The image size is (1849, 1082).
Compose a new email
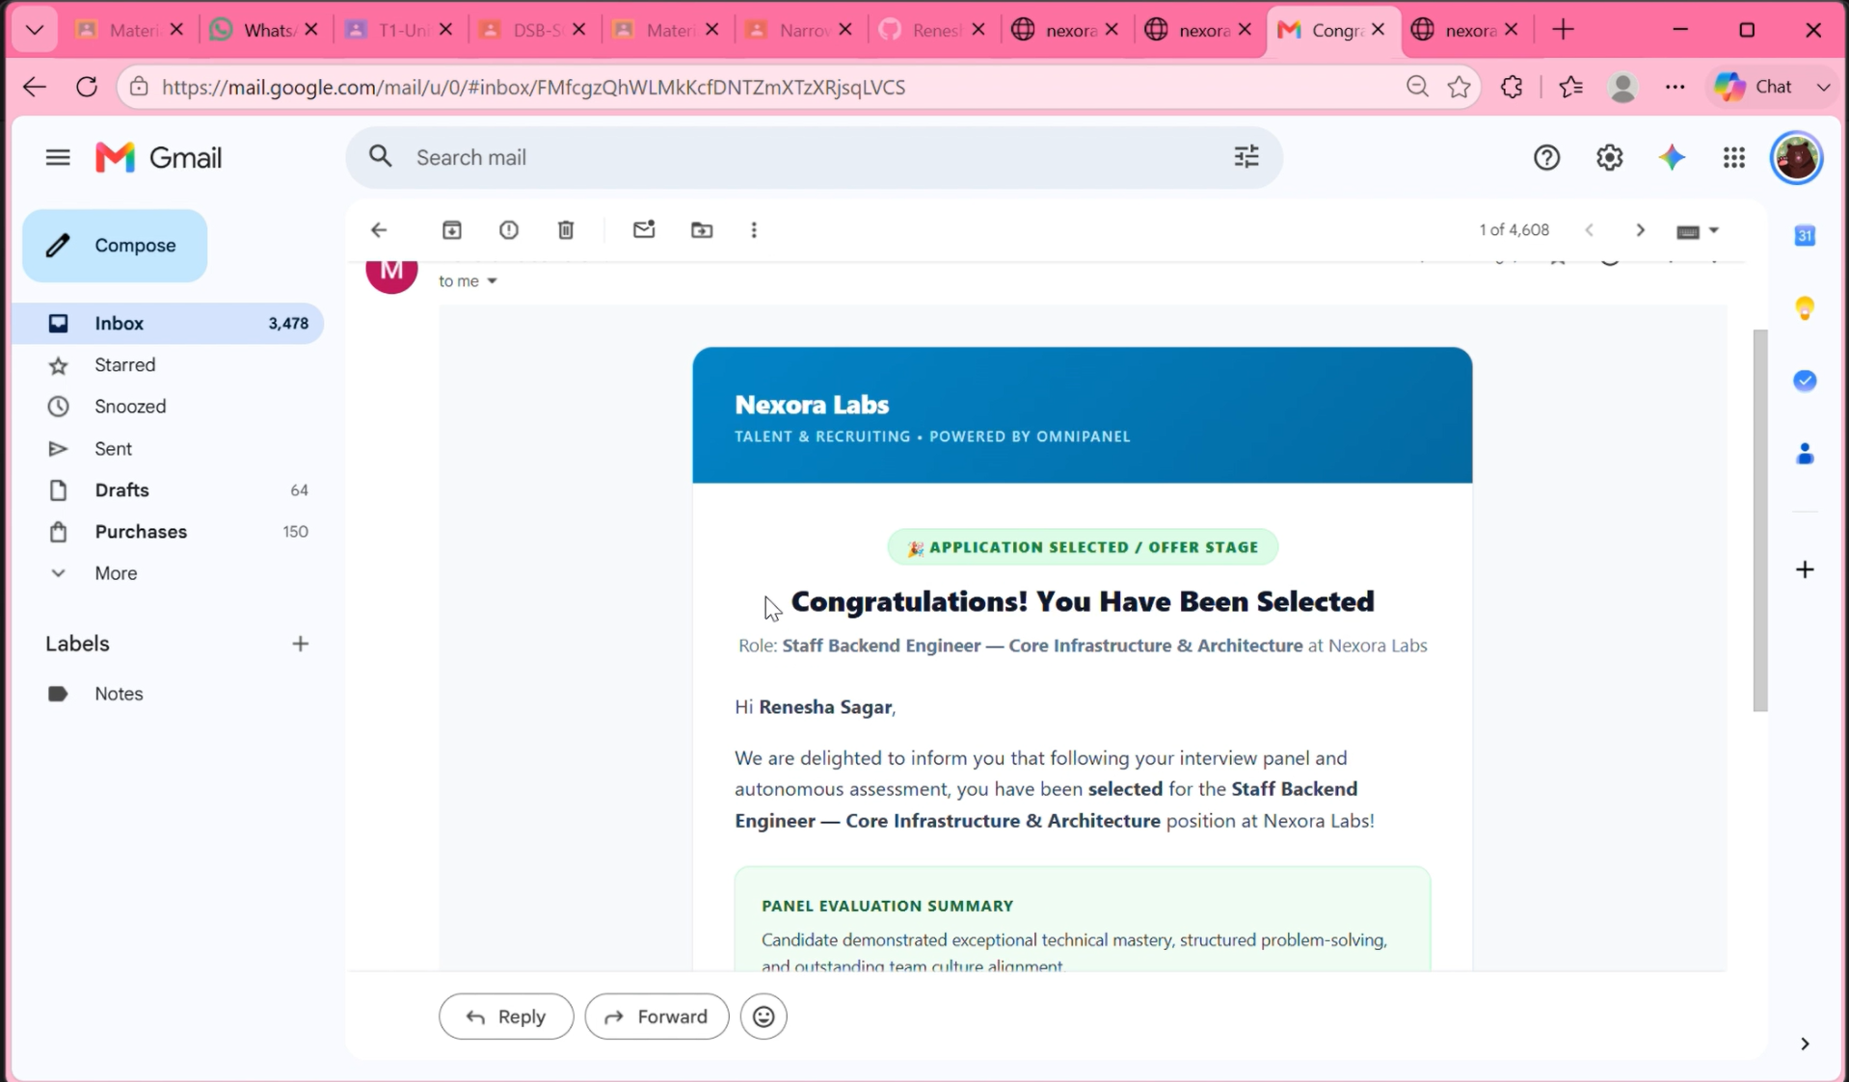click(x=115, y=246)
